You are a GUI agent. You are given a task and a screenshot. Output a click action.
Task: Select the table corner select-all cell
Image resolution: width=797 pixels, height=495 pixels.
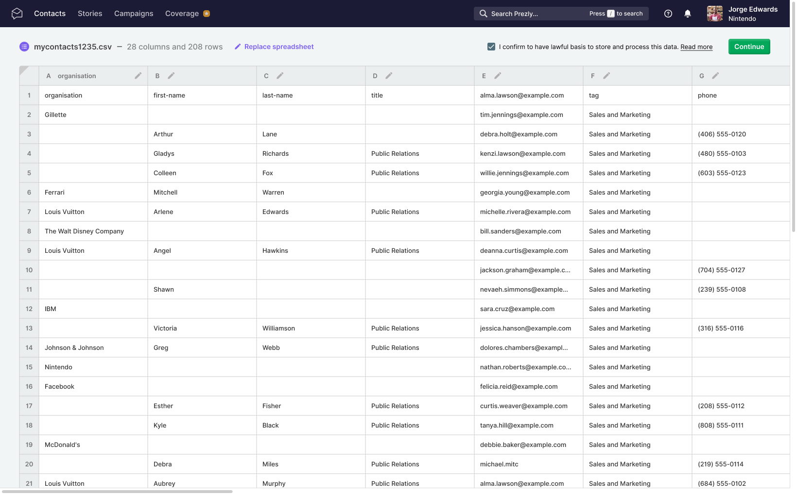pyautogui.click(x=29, y=76)
